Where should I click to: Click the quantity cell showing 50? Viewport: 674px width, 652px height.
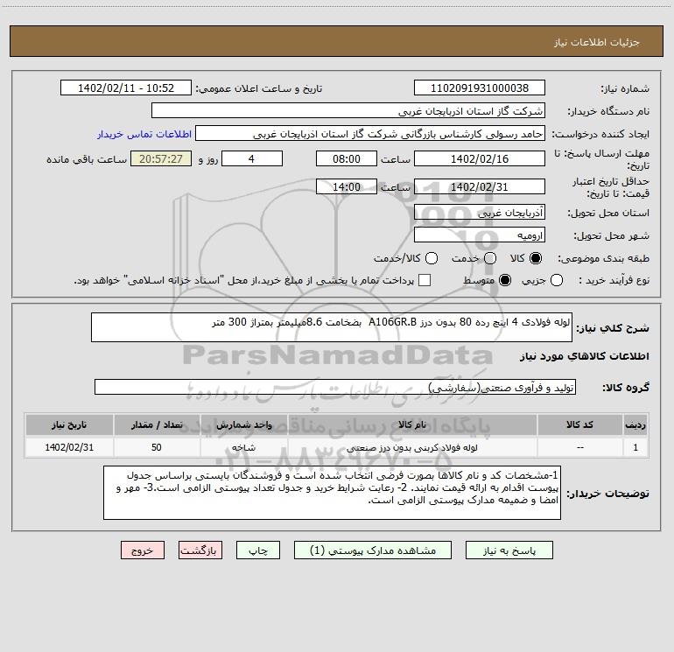[157, 447]
